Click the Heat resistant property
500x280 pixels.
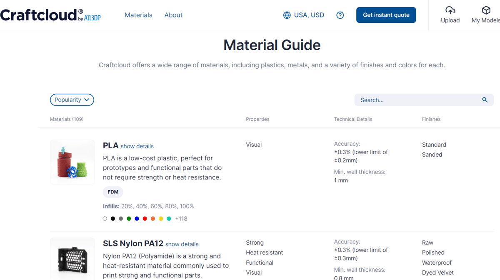tap(264, 253)
